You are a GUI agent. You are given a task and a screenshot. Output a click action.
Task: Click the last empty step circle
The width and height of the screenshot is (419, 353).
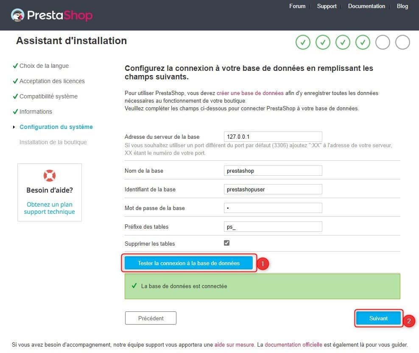(402, 42)
